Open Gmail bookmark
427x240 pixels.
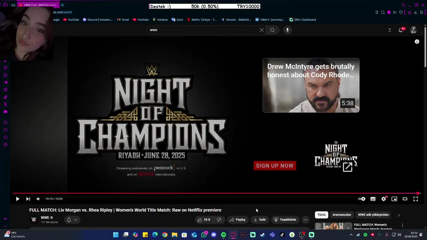123,20
